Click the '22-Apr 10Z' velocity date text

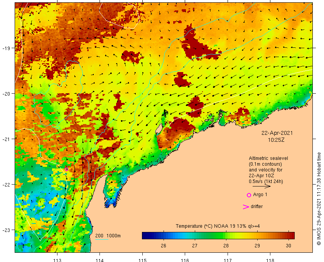coord(262,176)
